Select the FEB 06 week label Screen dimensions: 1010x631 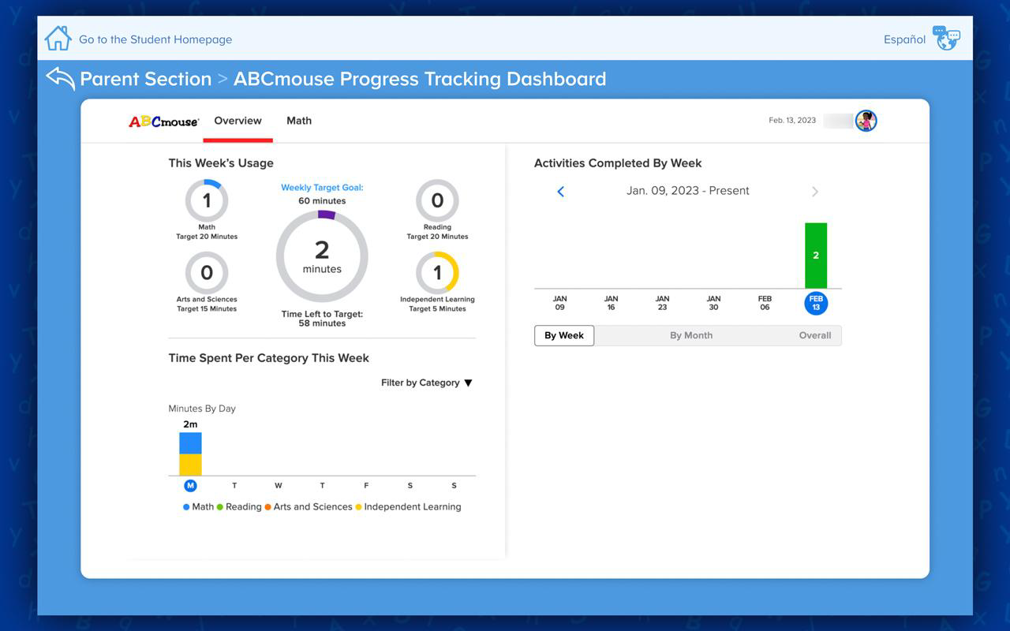765,303
